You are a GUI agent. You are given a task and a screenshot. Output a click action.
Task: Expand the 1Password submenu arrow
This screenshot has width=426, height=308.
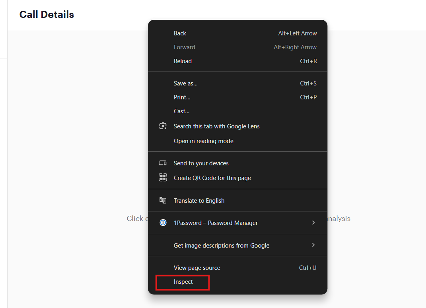pos(313,223)
